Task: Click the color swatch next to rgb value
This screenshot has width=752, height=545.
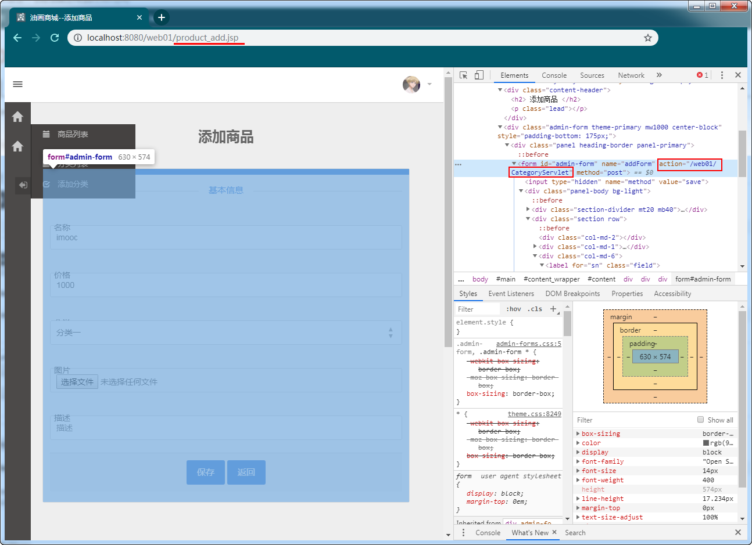Action: [x=706, y=443]
